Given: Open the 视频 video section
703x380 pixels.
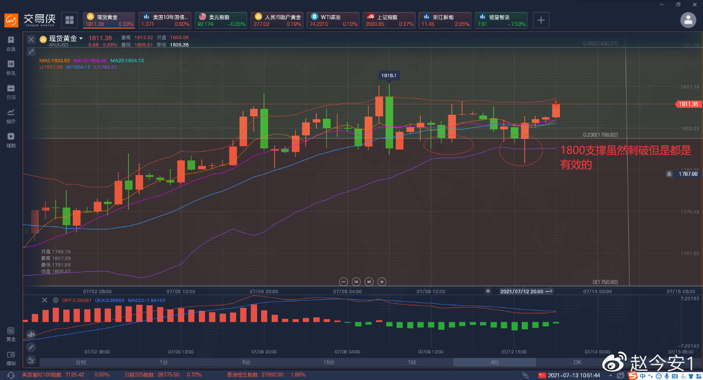Looking at the screenshot, I should point(11,140).
